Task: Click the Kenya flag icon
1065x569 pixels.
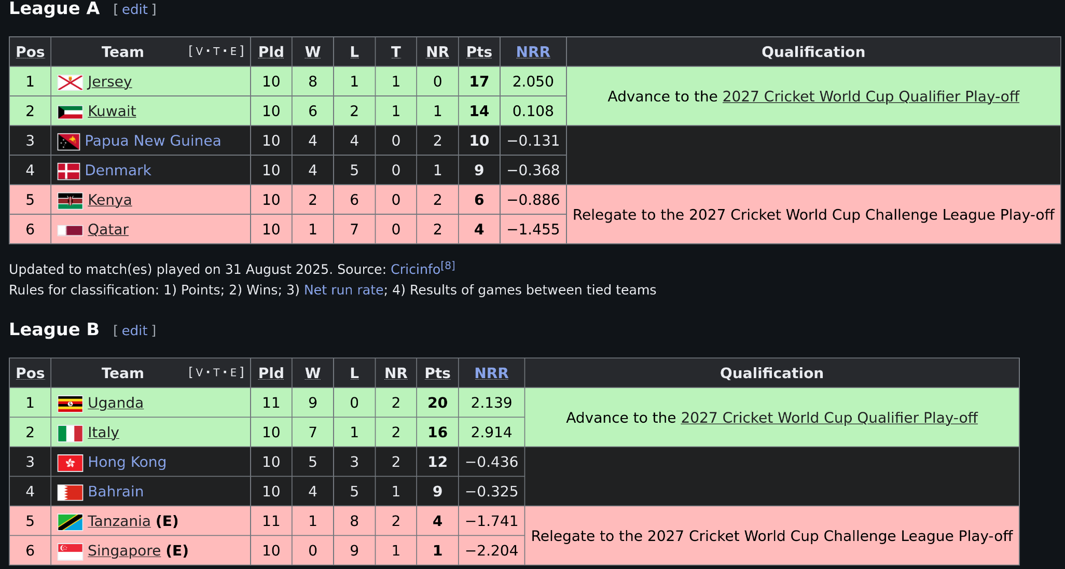Action: click(70, 201)
